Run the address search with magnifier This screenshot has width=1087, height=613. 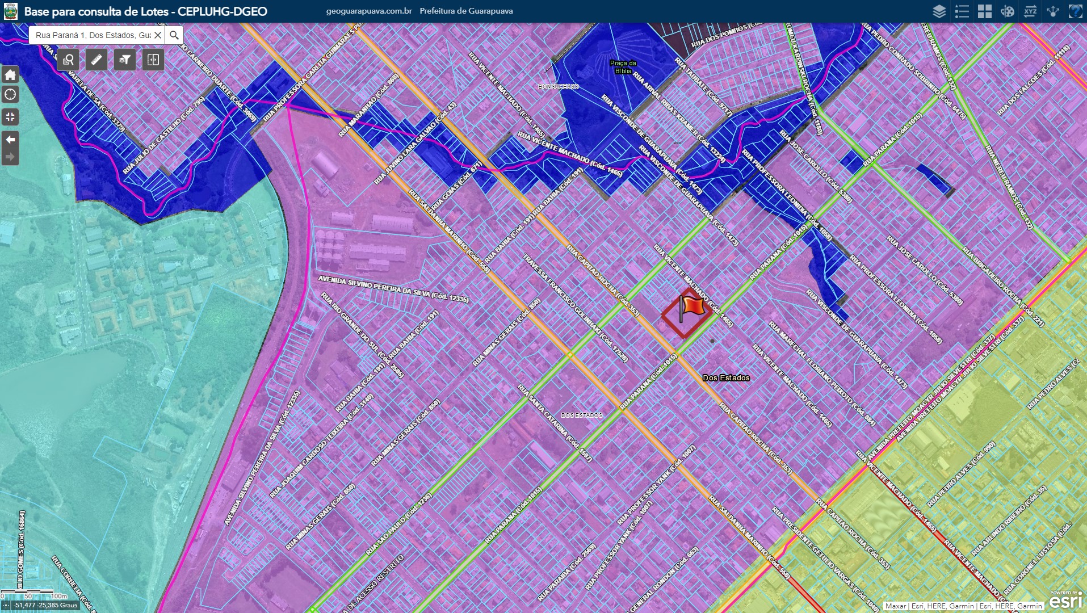click(174, 35)
